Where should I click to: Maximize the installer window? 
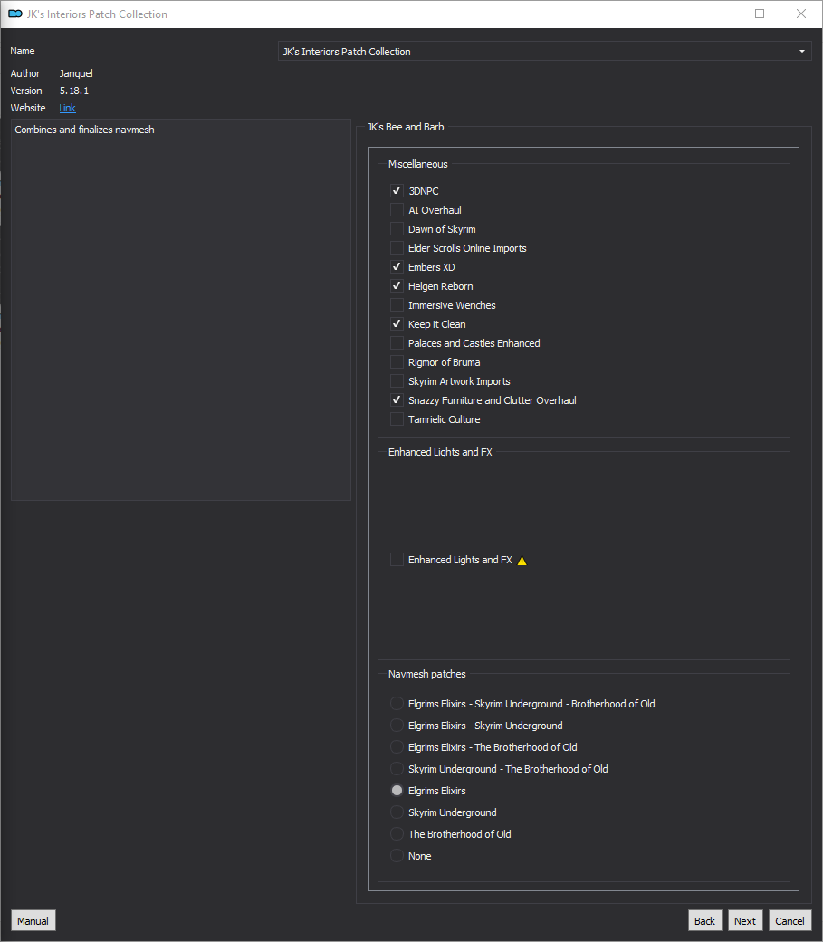pyautogui.click(x=760, y=14)
